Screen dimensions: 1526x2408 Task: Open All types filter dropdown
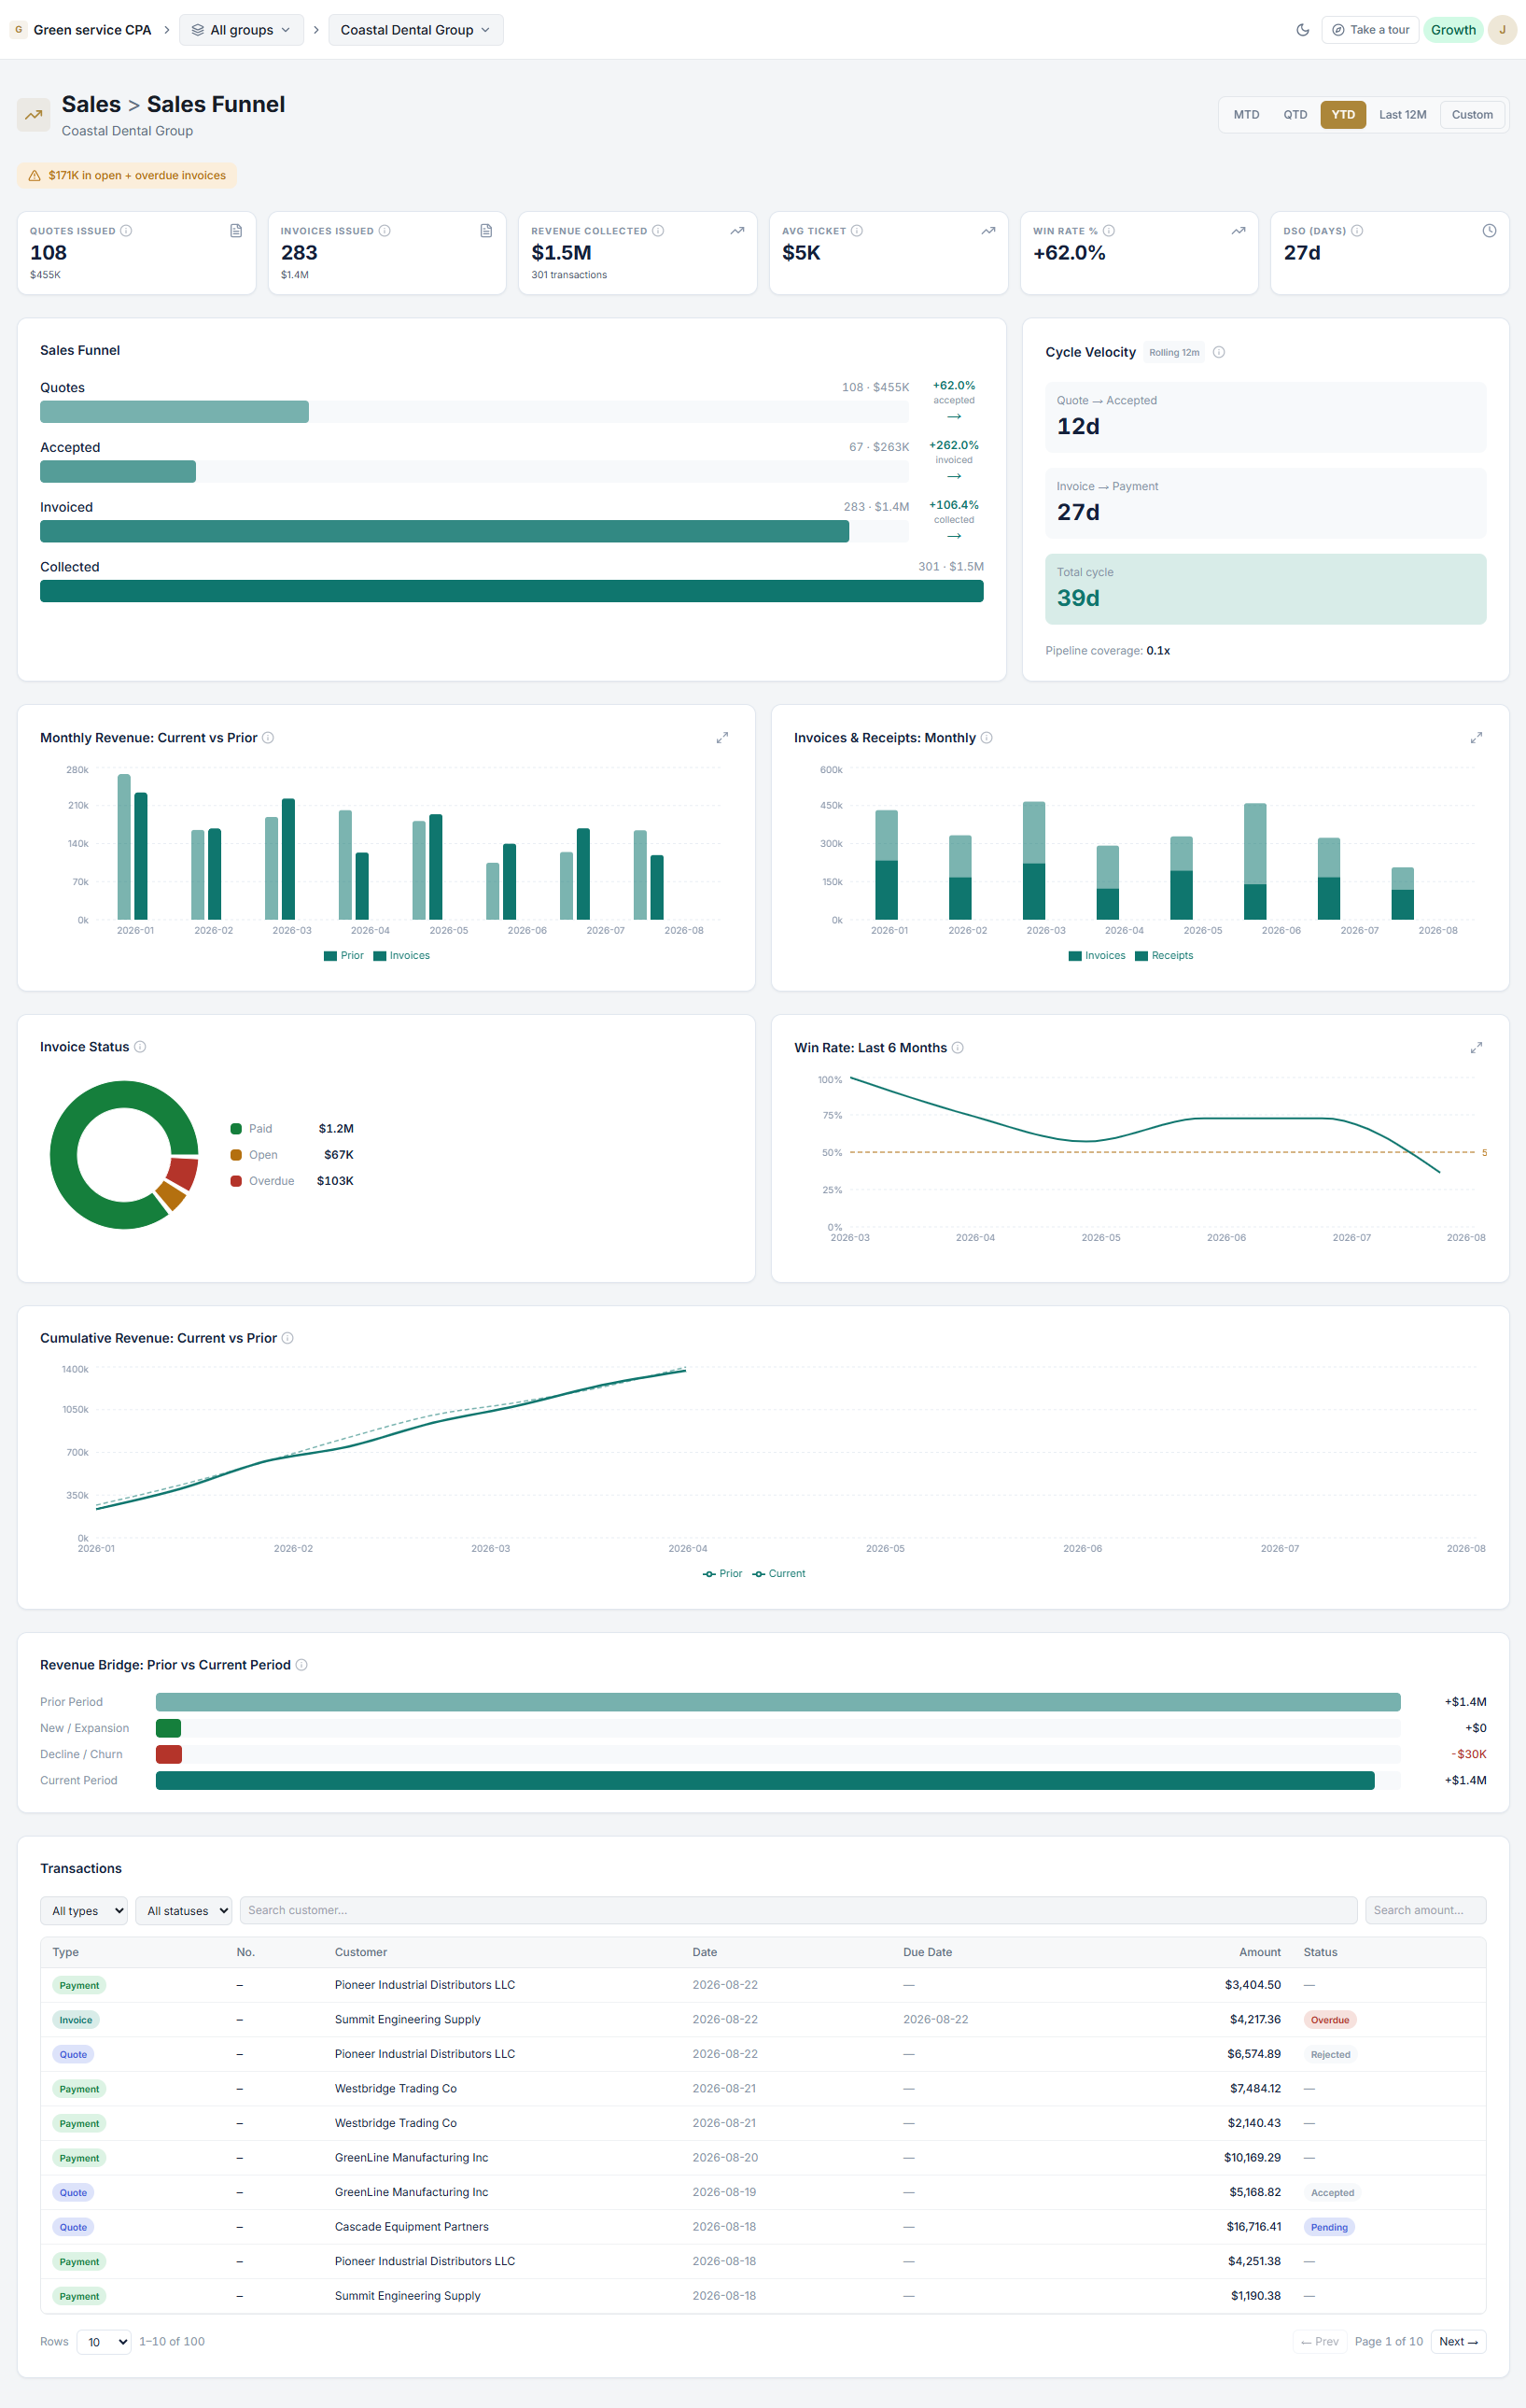click(x=84, y=1911)
